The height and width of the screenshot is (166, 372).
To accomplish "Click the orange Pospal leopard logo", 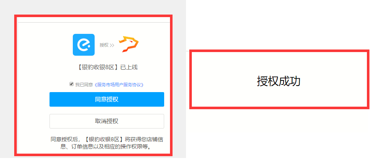I will (128, 44).
